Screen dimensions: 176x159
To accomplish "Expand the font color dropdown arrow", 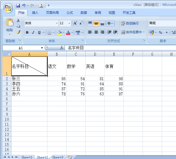I will coord(72,32).
